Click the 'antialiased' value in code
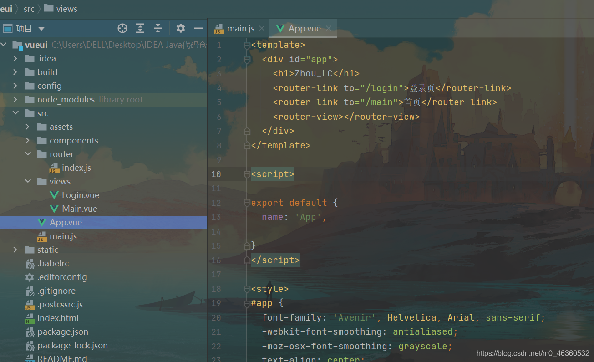This screenshot has width=594, height=362. pyautogui.click(x=423, y=331)
